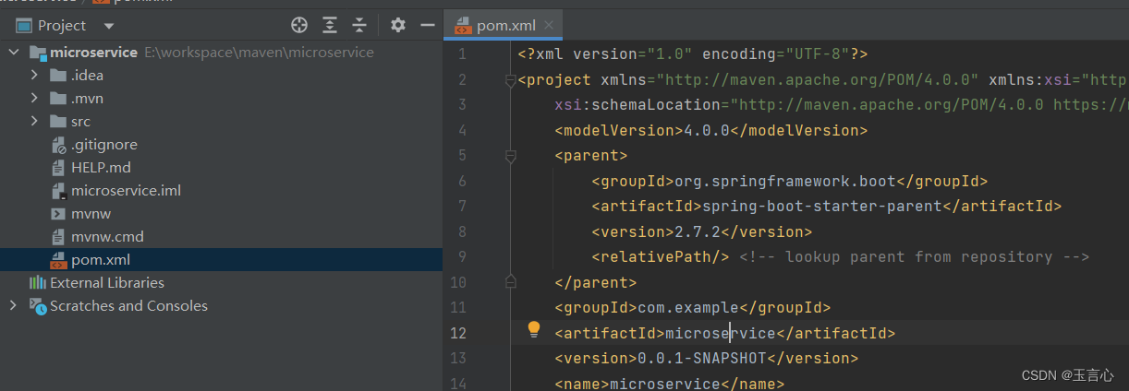Click the pom.xml Maven file icon in tree

coord(58,260)
